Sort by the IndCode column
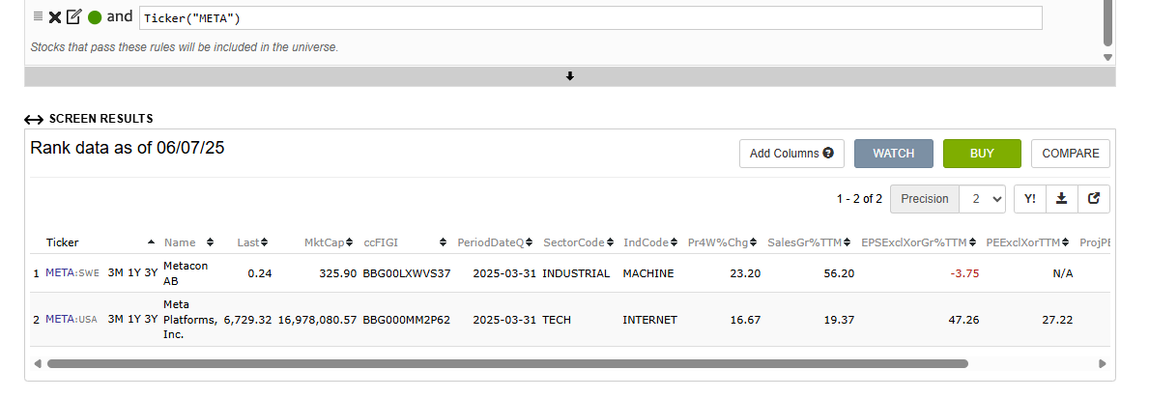The width and height of the screenshot is (1149, 398). 650,242
